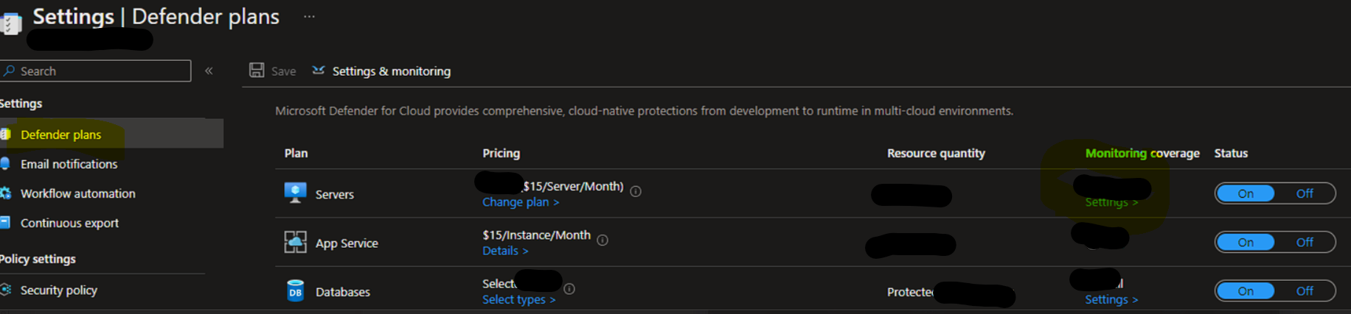Viewport: 1351px width, 314px height.
Task: Click the Resource quantity column header
Action: 936,153
